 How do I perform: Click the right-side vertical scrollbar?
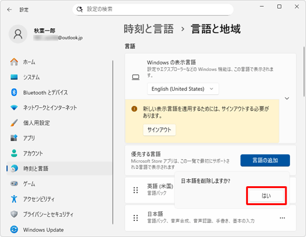click(304, 72)
